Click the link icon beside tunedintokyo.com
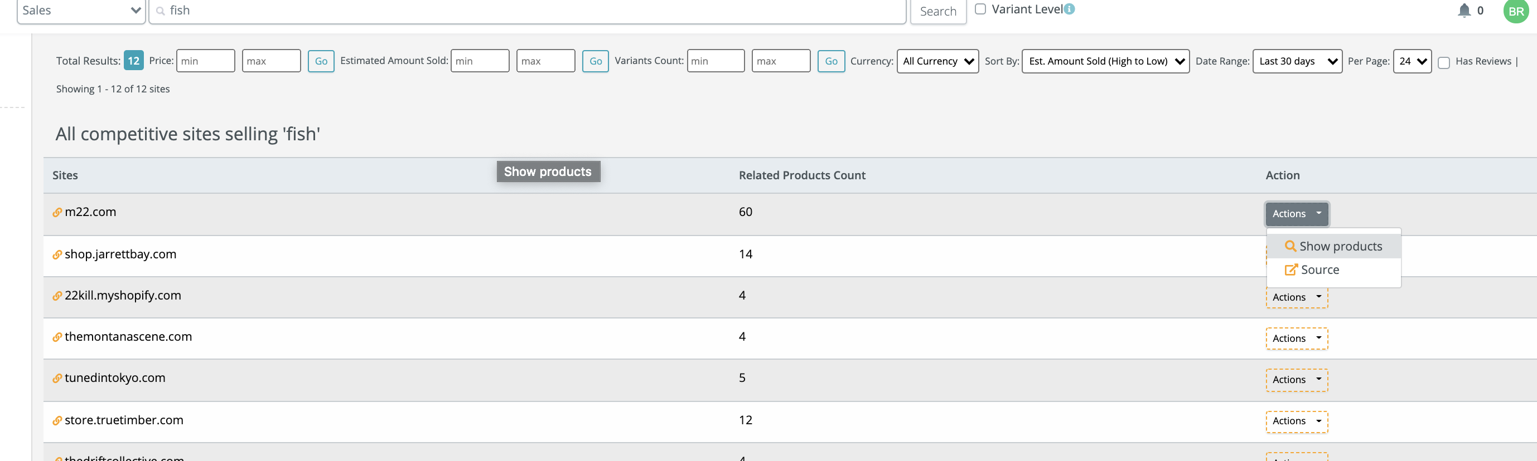 click(57, 378)
